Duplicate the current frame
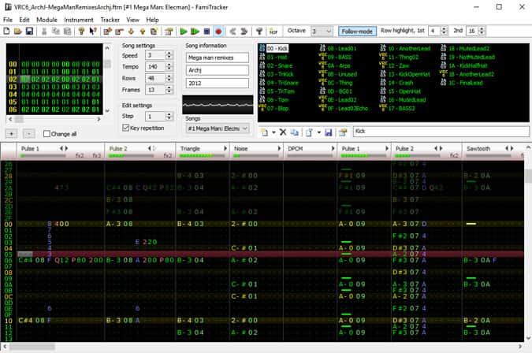The width and height of the screenshot is (532, 353). click(154, 32)
